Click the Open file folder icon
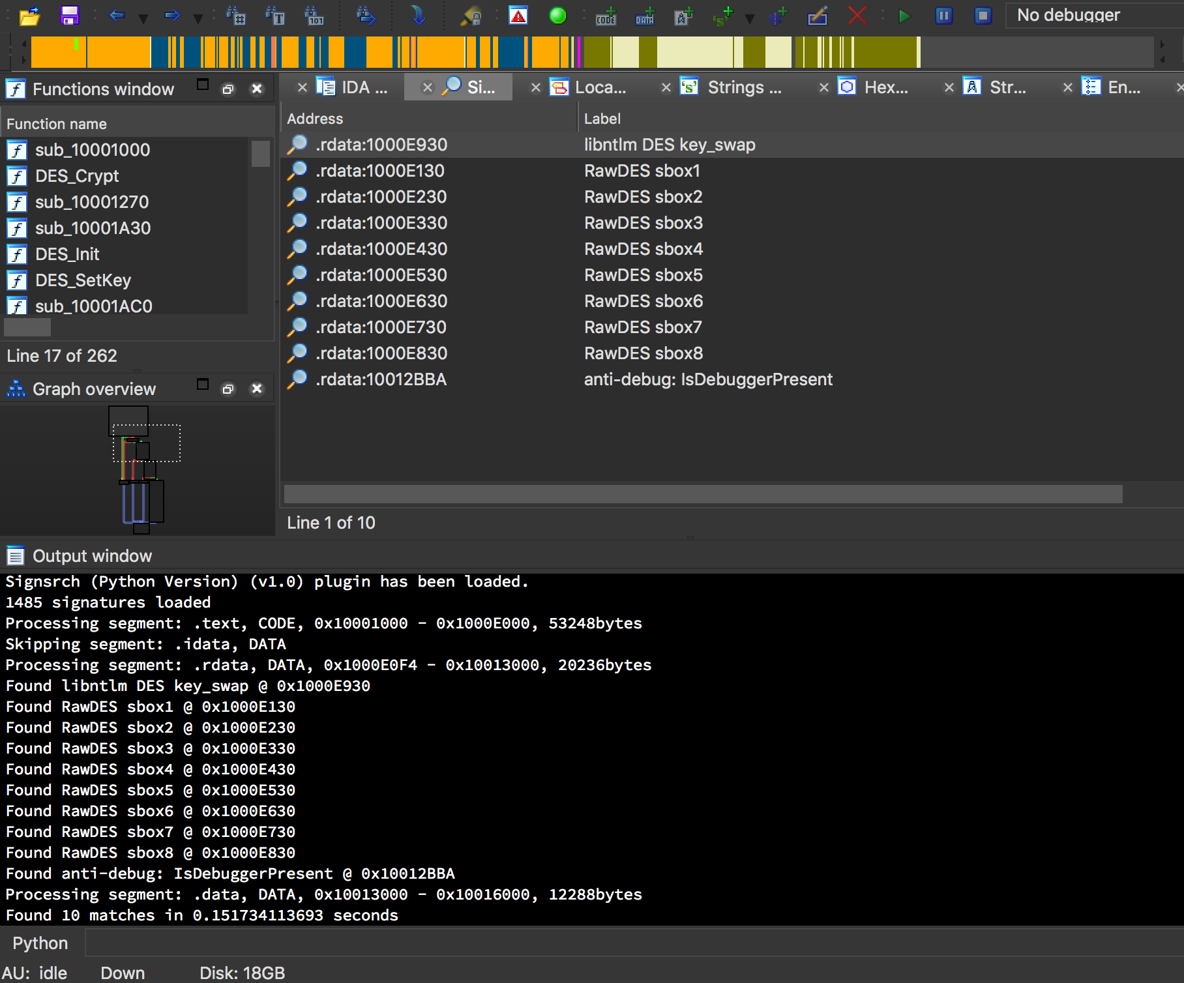Viewport: 1184px width, 983px height. coord(29,16)
